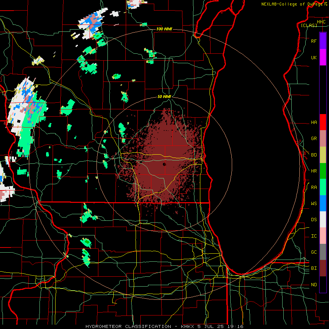Click the magenta UK color swatch
Image resolution: width=329 pixels, height=329 pixels.
tap(323, 57)
